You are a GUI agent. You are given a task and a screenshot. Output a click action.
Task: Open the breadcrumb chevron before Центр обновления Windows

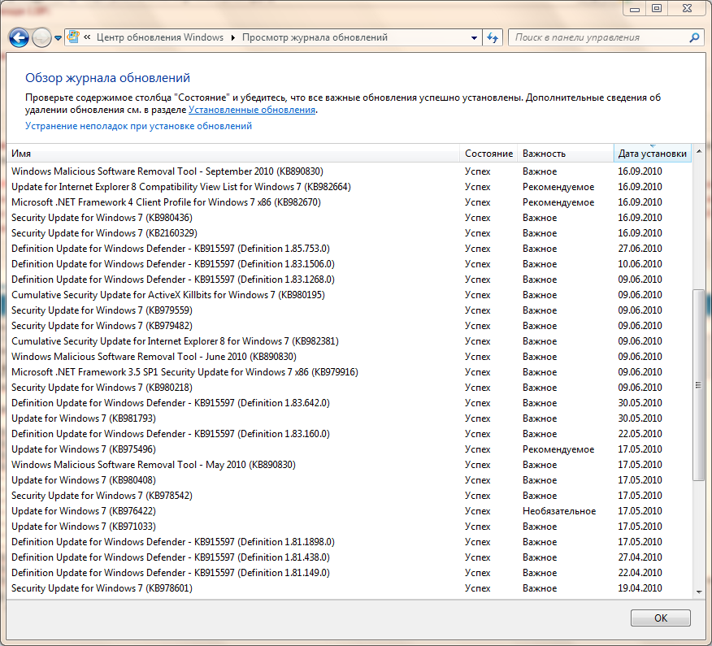click(x=87, y=37)
